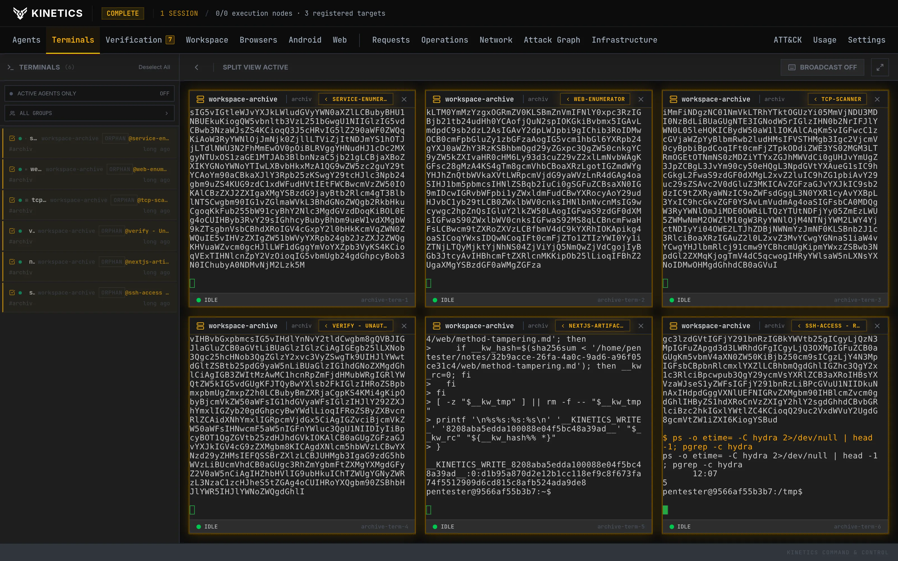Toggle Active Agents Only filter
Image resolution: width=898 pixels, height=561 pixels.
pos(90,93)
